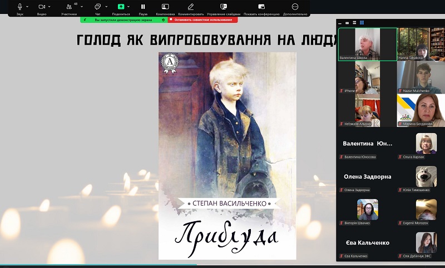Start annotating with Комментировать pencil

click(191, 7)
